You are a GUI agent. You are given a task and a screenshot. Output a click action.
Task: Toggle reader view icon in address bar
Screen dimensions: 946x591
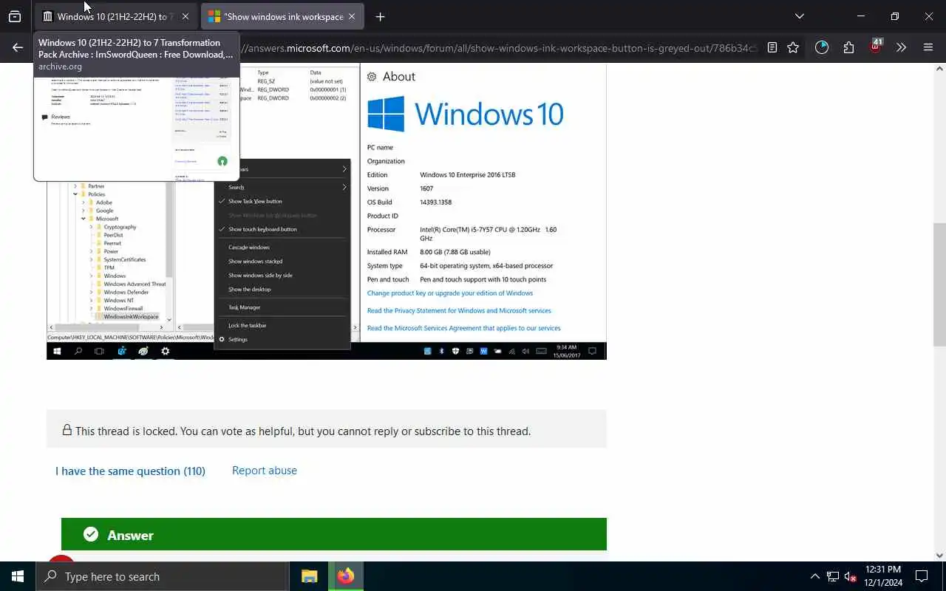coord(772,47)
